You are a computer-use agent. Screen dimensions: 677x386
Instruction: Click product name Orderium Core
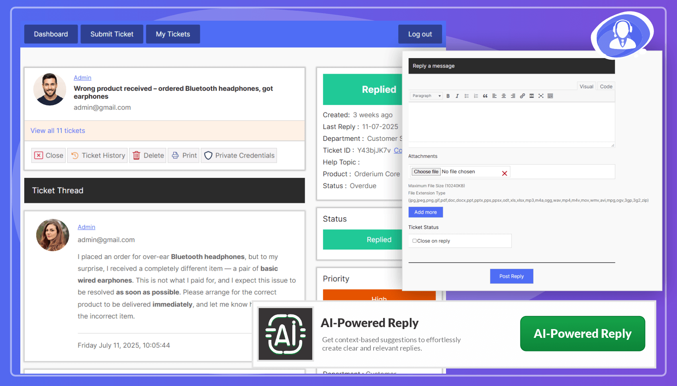(377, 174)
